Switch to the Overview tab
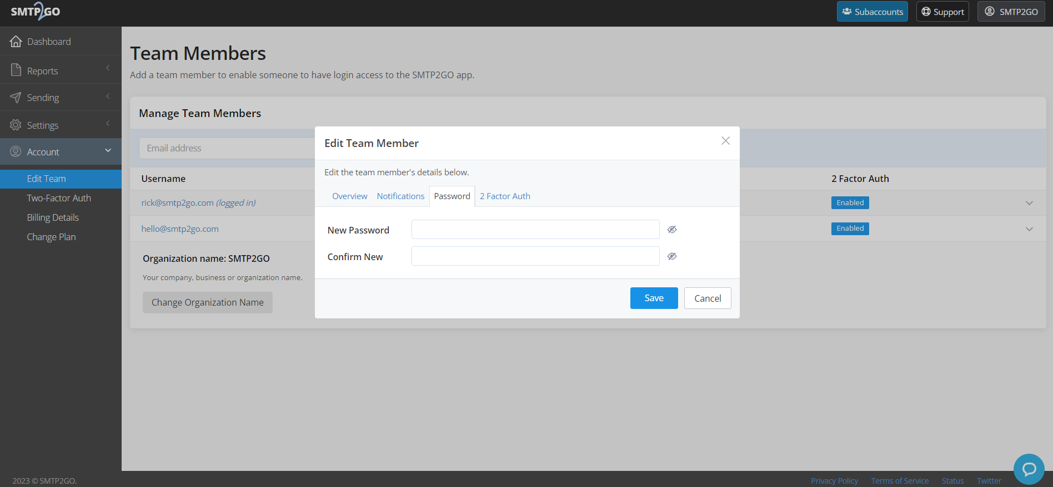Screen dimensions: 1053x487 point(350,196)
